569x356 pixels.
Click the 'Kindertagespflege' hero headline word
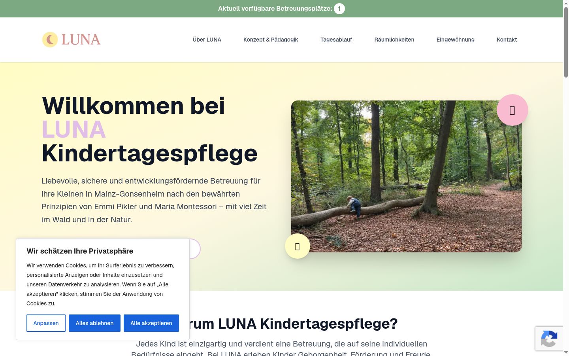[150, 153]
